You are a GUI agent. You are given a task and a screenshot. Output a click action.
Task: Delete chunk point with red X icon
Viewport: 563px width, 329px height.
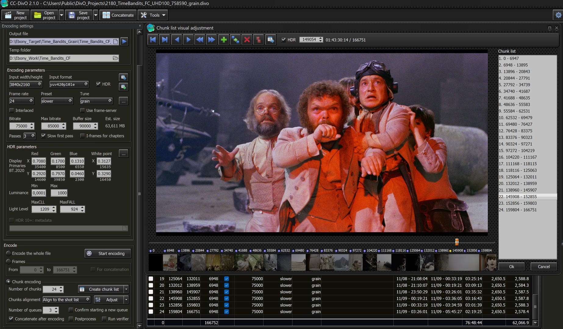(x=247, y=40)
